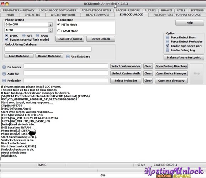Click Select Preloader button
Viewport: 206px width, 178px height.
(126, 80)
